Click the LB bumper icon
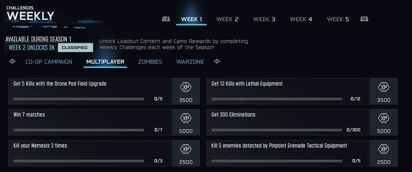This screenshot has width=412, height=172. tap(166, 19)
